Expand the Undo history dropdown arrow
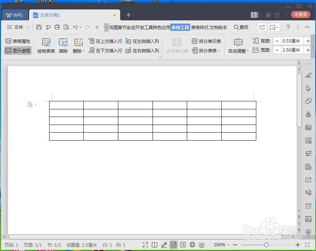 pyautogui.click(x=80, y=27)
